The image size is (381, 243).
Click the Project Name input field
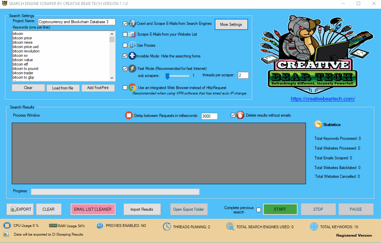pos(76,22)
